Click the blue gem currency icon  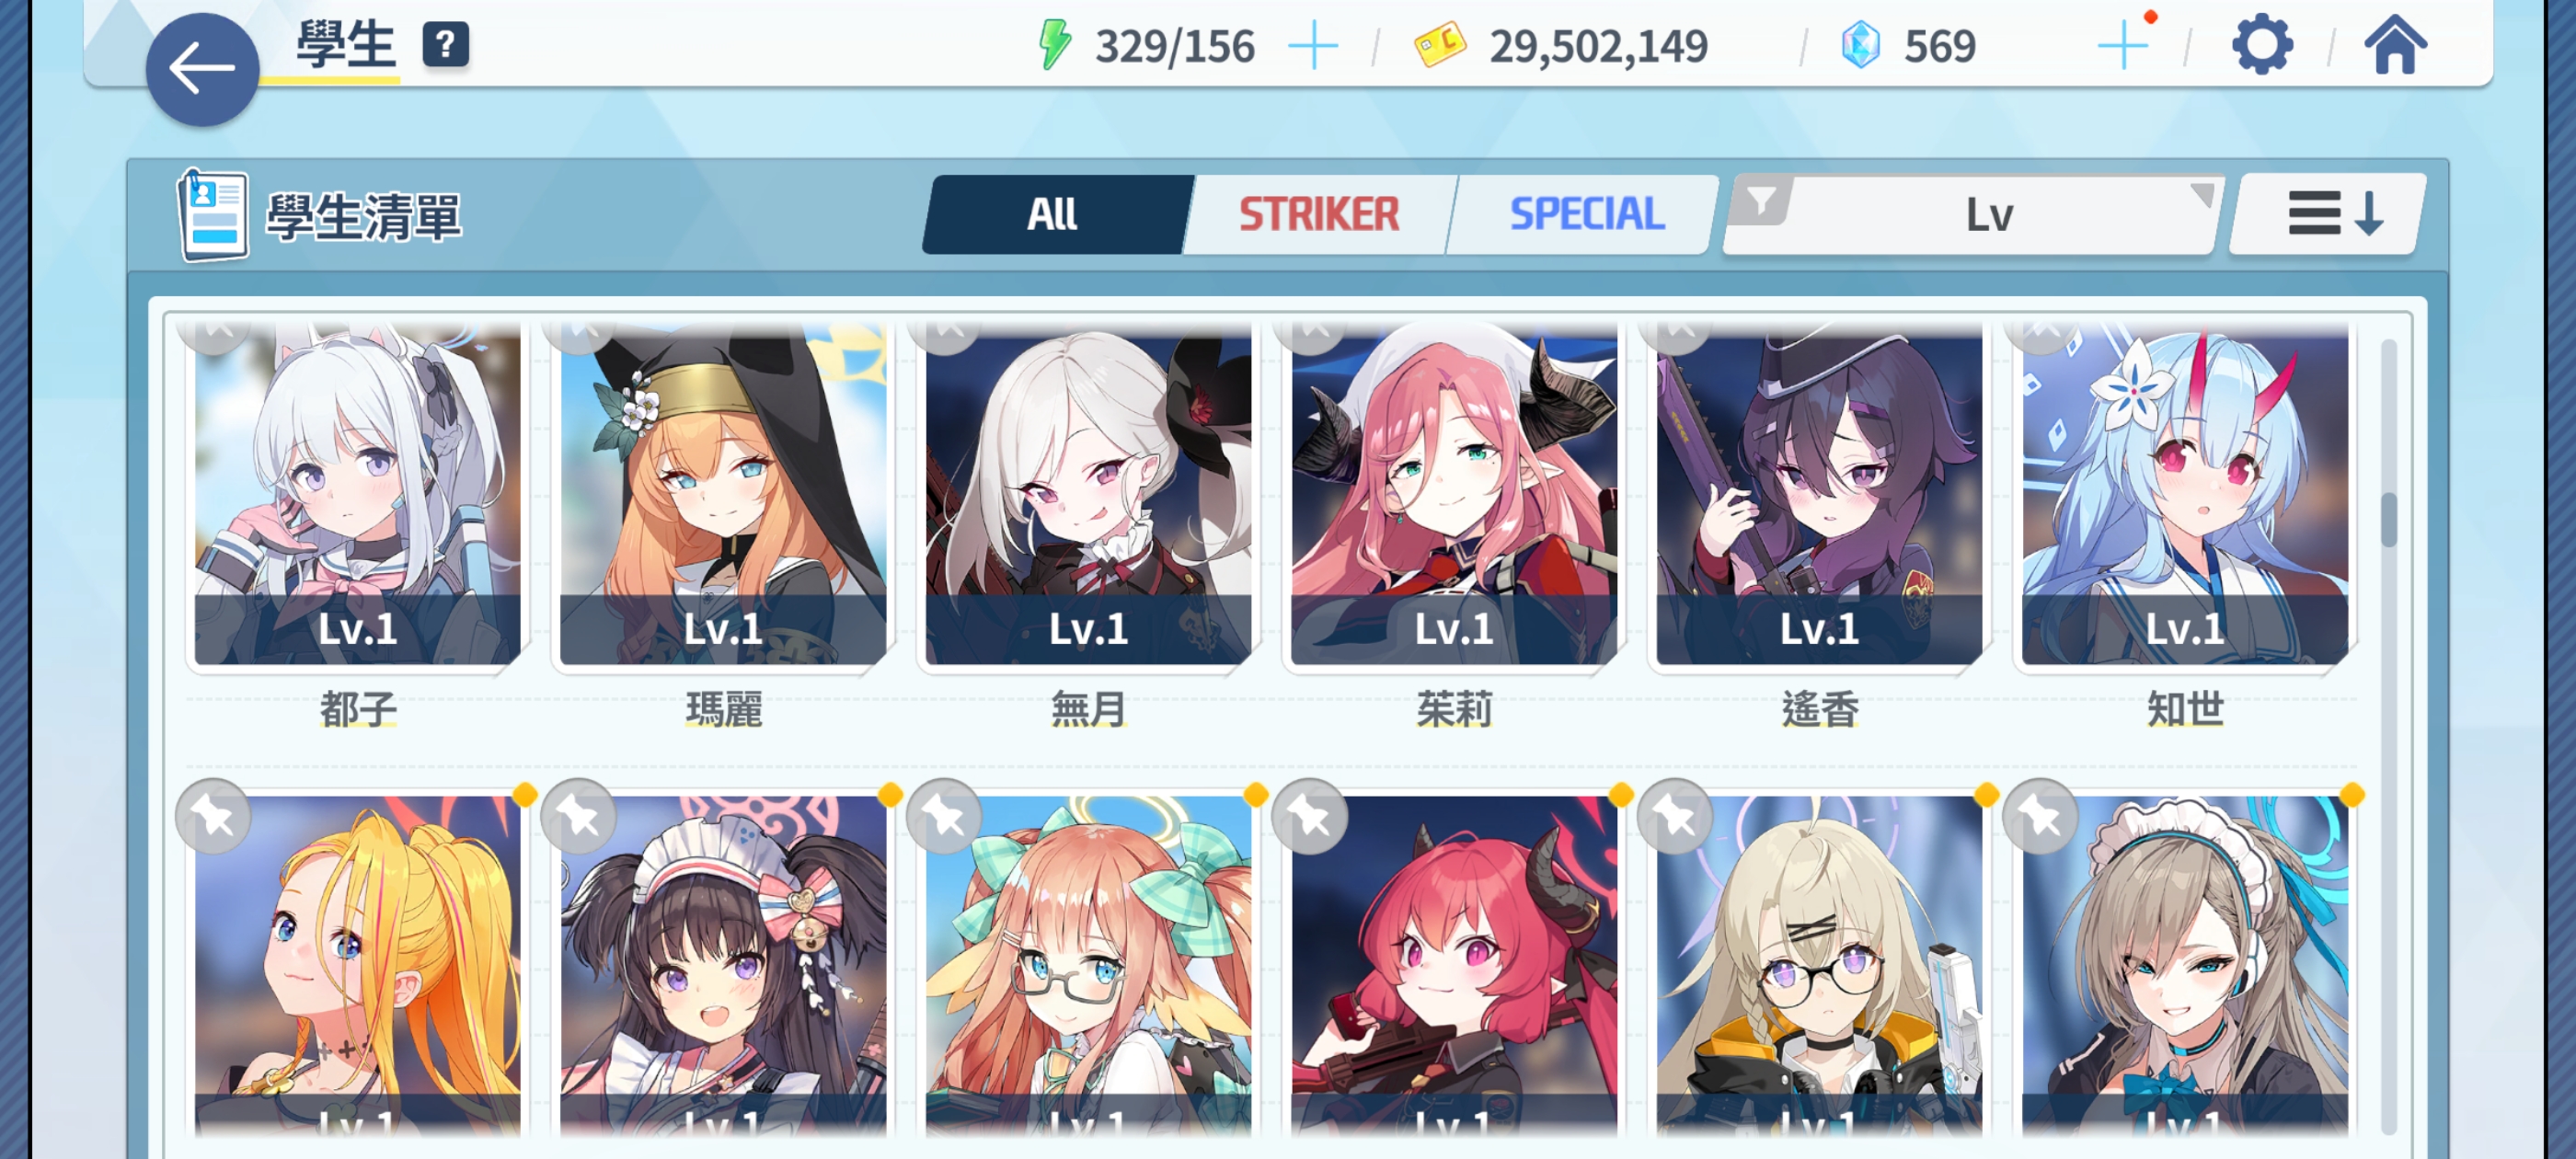coord(1860,46)
